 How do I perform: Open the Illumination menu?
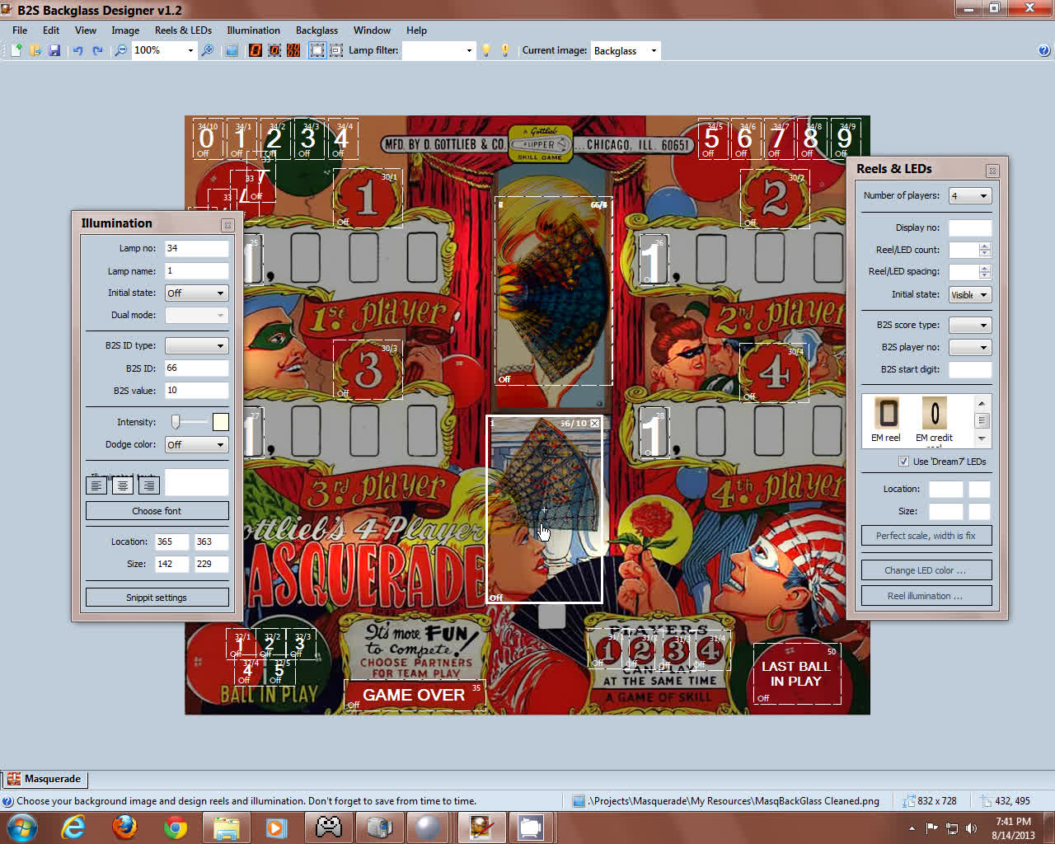click(x=253, y=30)
